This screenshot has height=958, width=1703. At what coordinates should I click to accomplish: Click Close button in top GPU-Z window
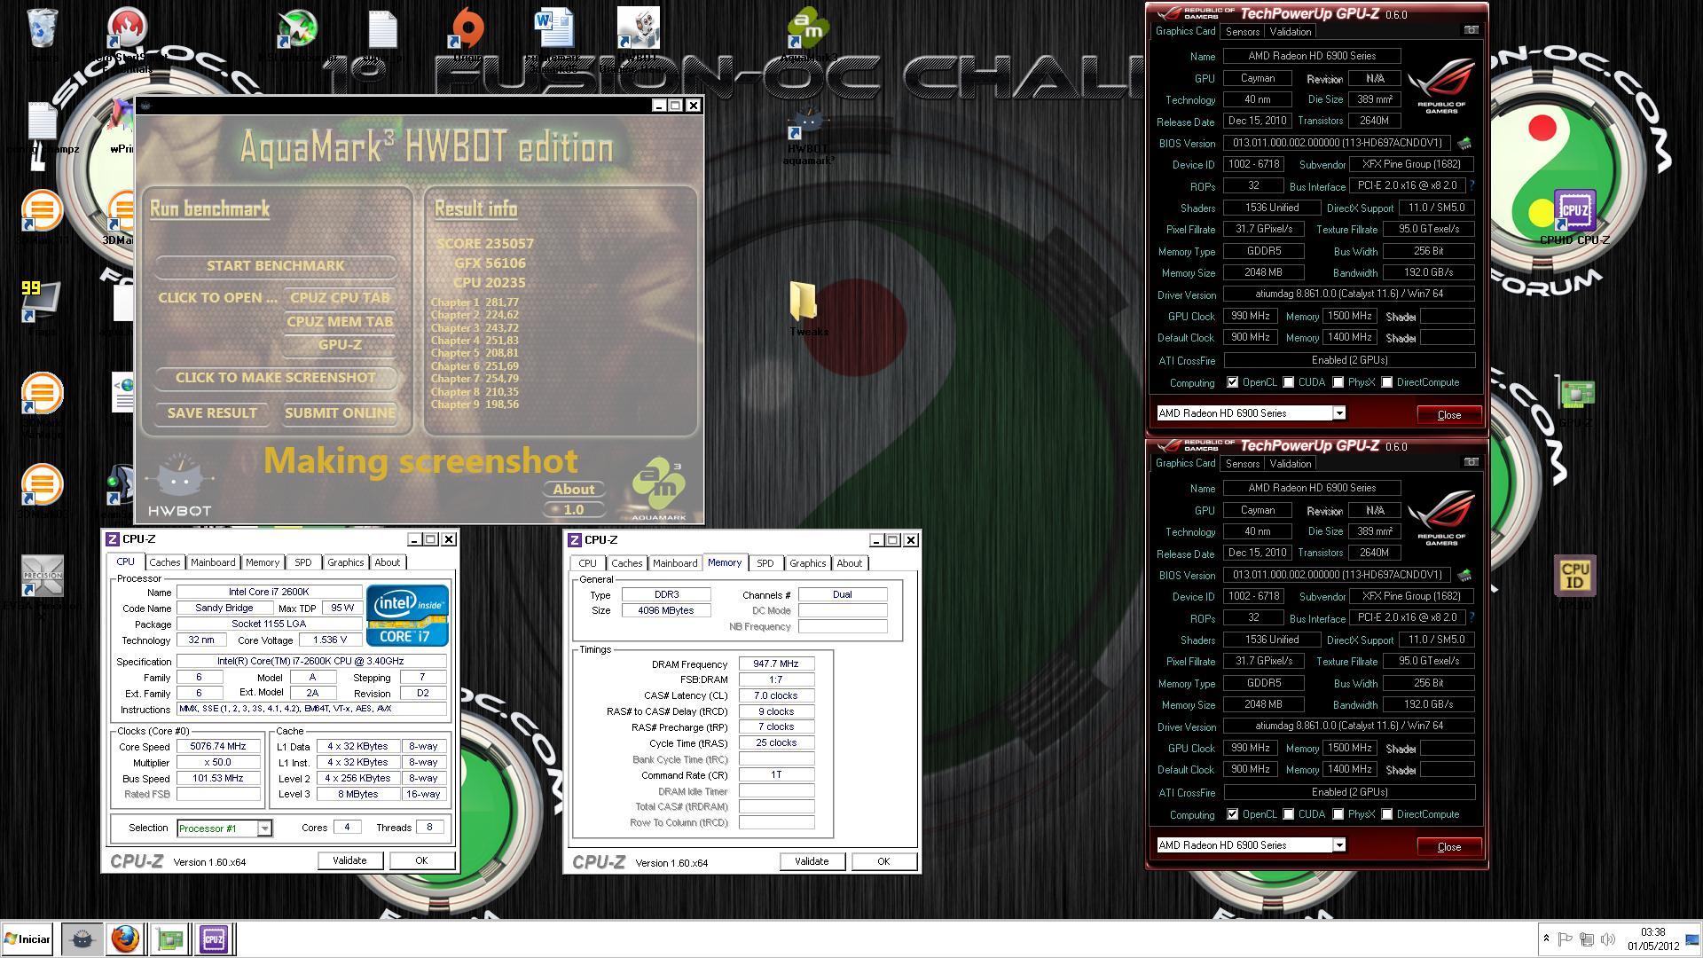point(1448,415)
